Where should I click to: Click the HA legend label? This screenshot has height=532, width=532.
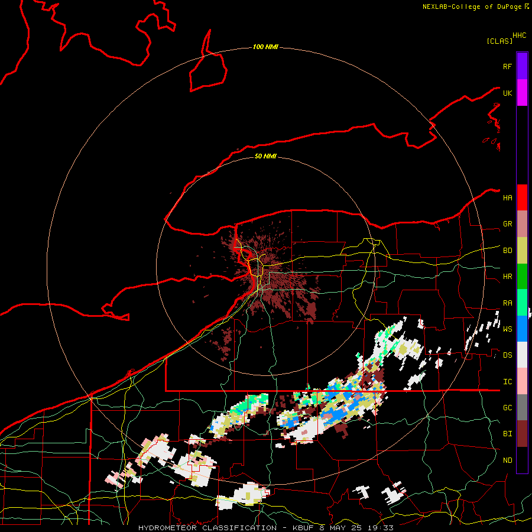[x=507, y=198]
